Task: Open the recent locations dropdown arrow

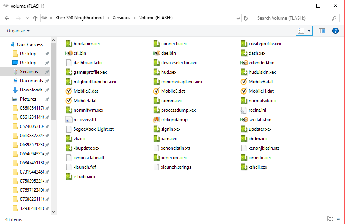Action: tap(27, 18)
